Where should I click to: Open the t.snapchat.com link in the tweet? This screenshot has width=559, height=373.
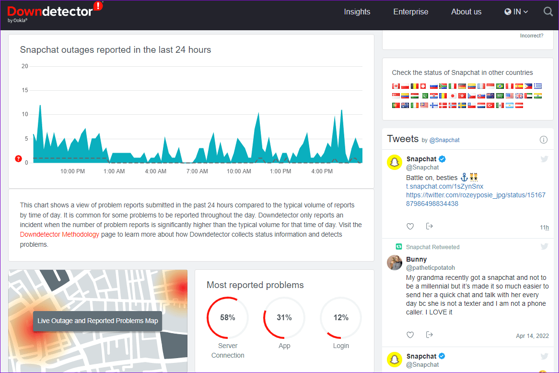coord(444,186)
